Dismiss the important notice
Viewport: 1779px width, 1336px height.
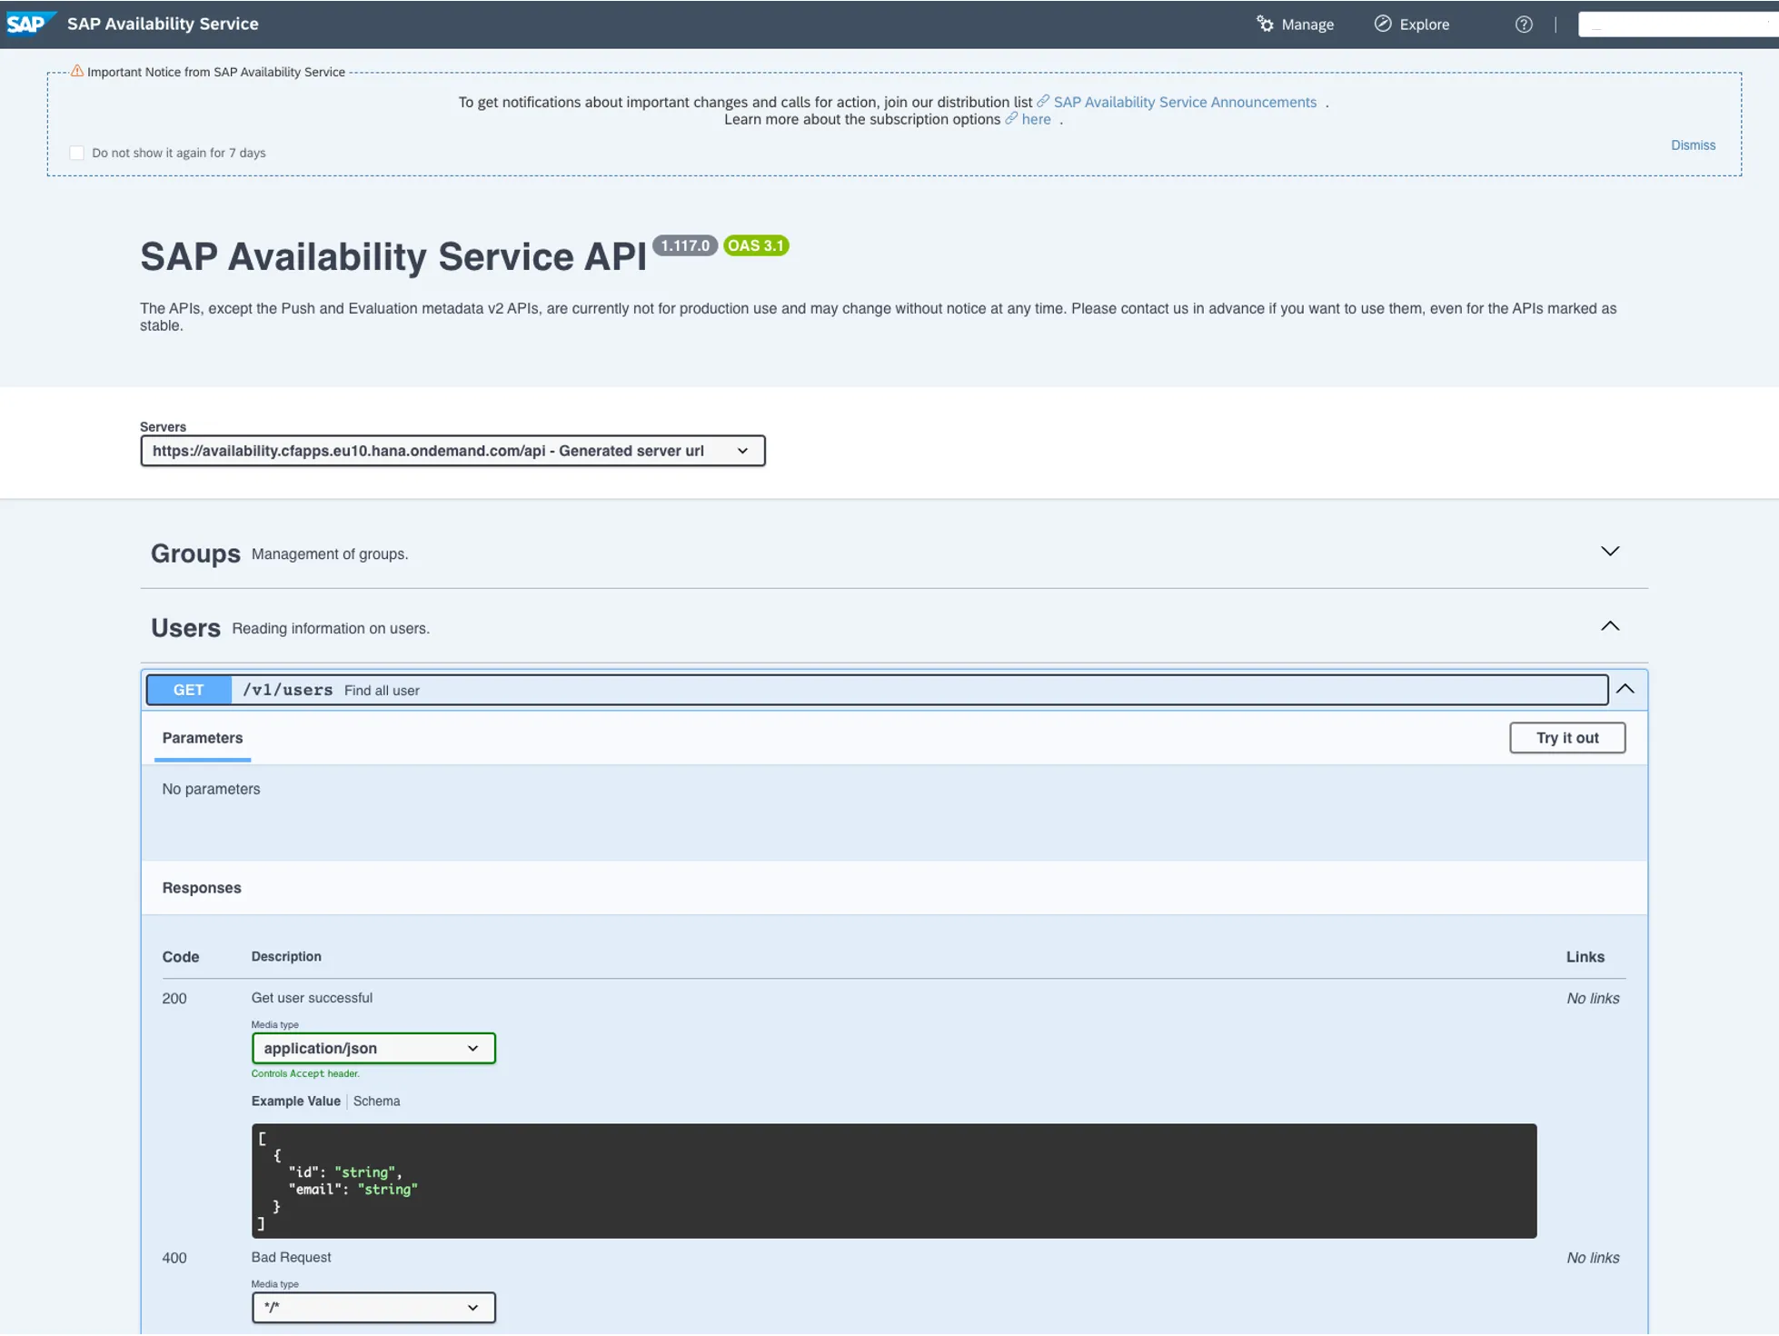[x=1693, y=145]
